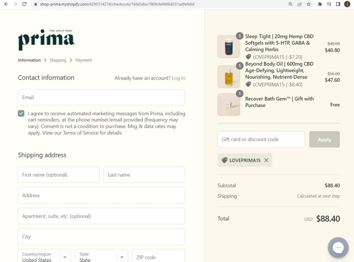Click the Subtotal $88.40 value
Screen dimensions: 354x262
332,186
